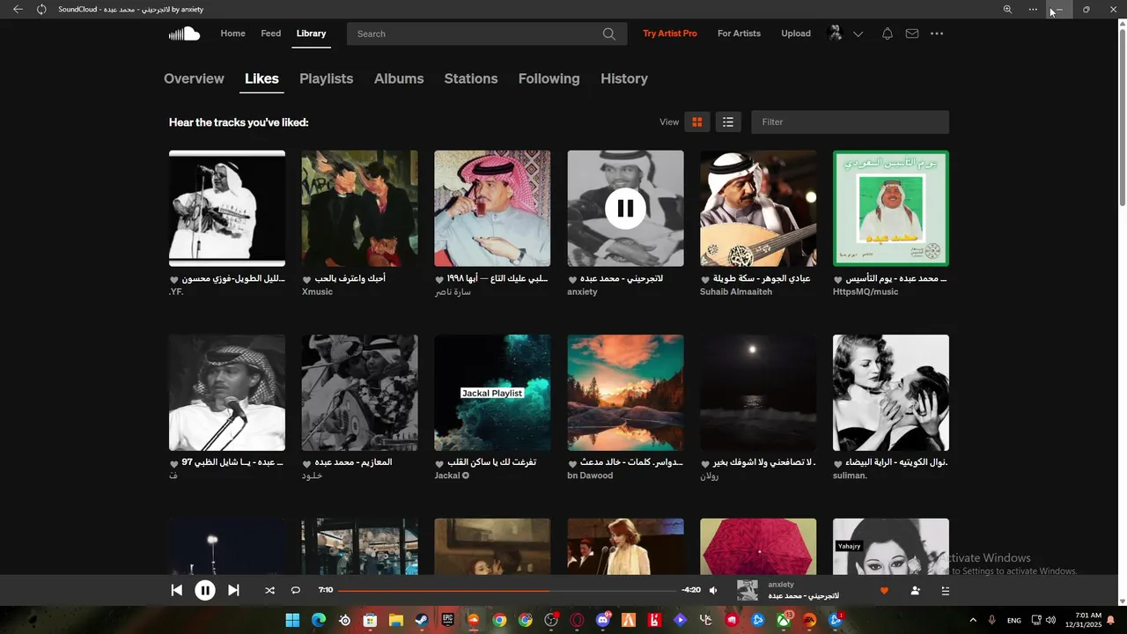1127x634 pixels.
Task: Open Discord from the taskbar
Action: pyautogui.click(x=603, y=620)
